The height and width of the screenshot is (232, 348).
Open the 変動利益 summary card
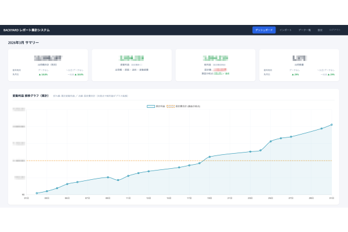pyautogui.click(x=132, y=65)
